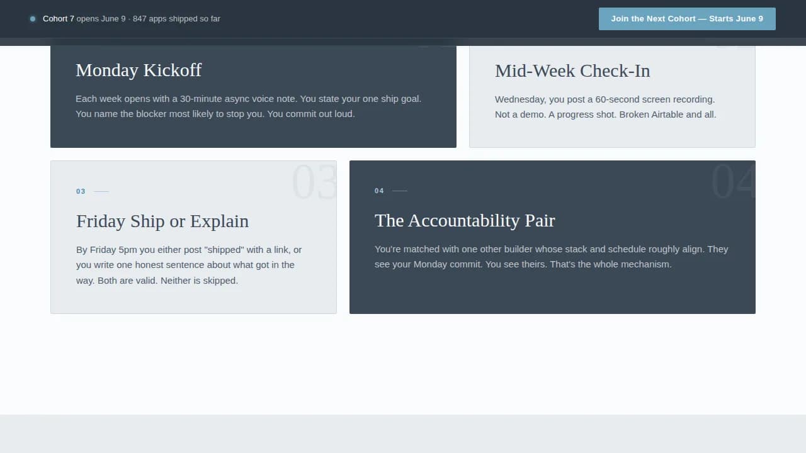
Task: Expand the Accountability Pair description text
Action: pyautogui.click(x=551, y=257)
